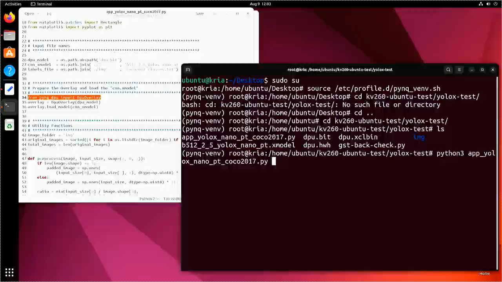This screenshot has width=502, height=282.
Task: Open the Activities overview
Action: 13,4
